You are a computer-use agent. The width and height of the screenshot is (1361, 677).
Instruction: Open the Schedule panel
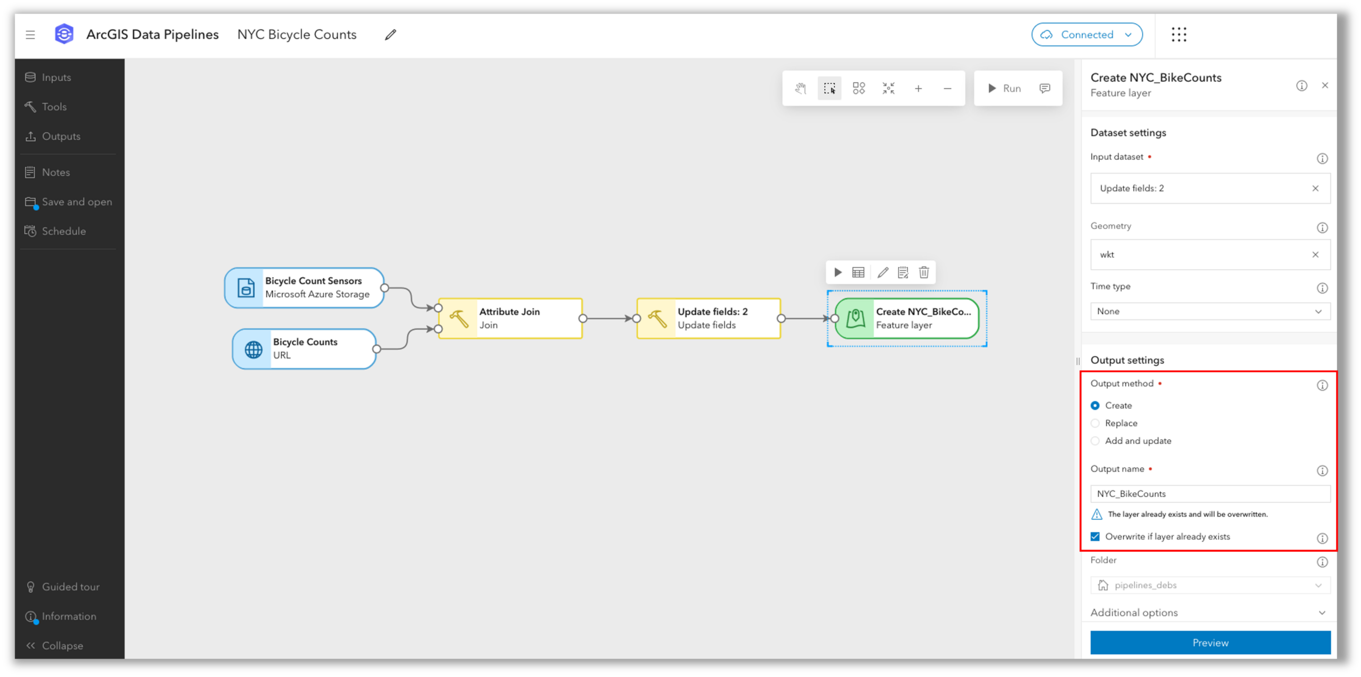click(x=55, y=231)
